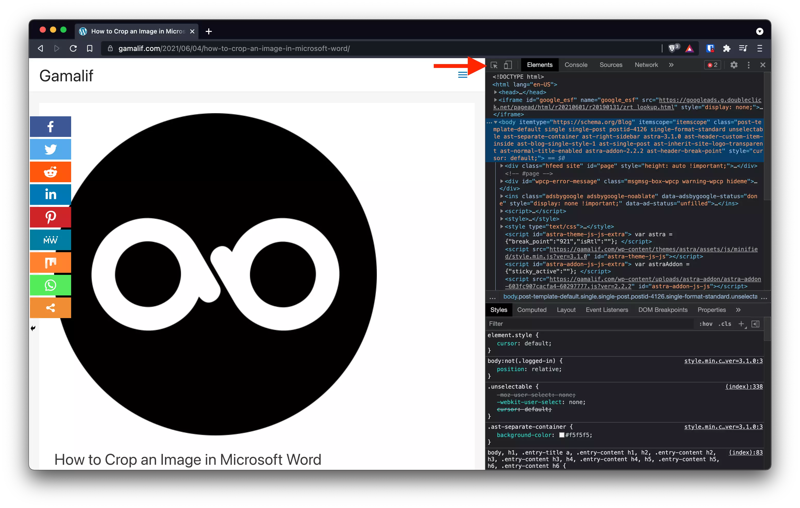Open the Computed styles tab
Image resolution: width=800 pixels, height=508 pixels.
click(x=531, y=310)
